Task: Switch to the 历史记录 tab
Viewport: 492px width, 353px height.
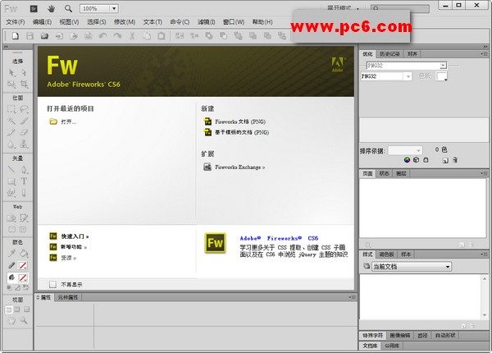Action: point(389,54)
